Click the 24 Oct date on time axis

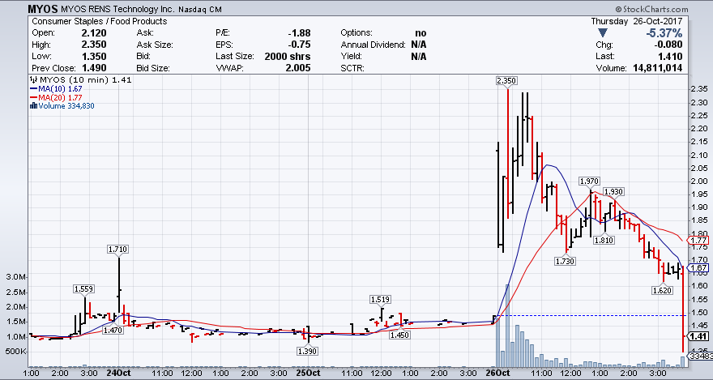click(118, 374)
